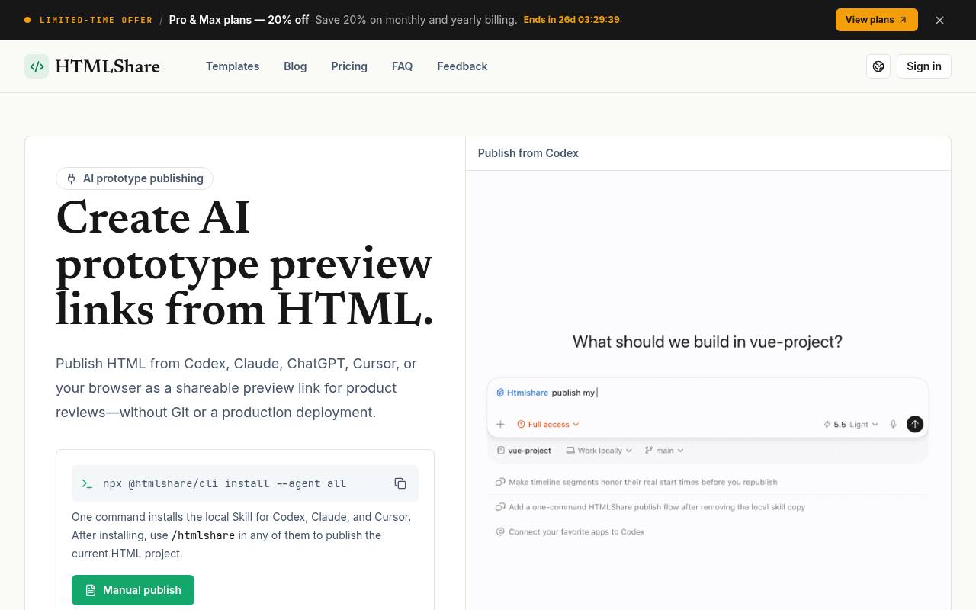Select the npx @htmlshare/cli install command text
The image size is (976, 610).
pos(224,483)
